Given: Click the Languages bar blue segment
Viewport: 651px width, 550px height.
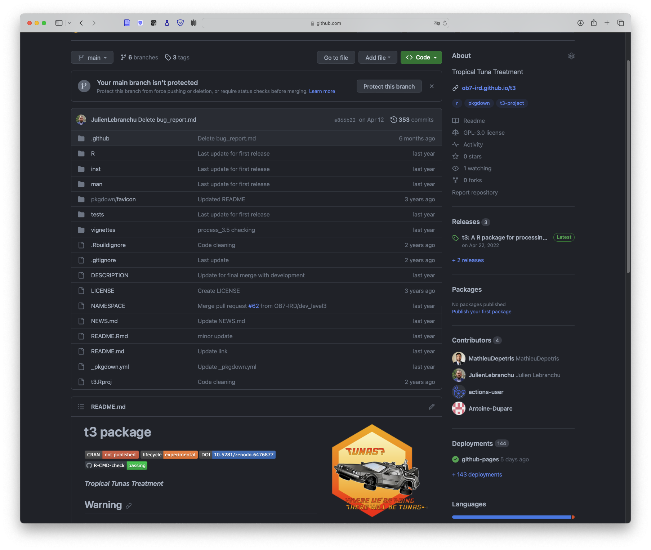Looking at the screenshot, I should 512,517.
